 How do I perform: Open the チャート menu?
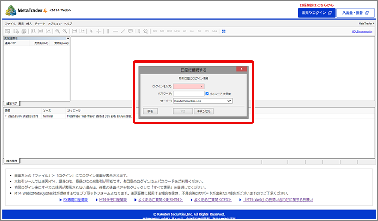click(x=40, y=24)
